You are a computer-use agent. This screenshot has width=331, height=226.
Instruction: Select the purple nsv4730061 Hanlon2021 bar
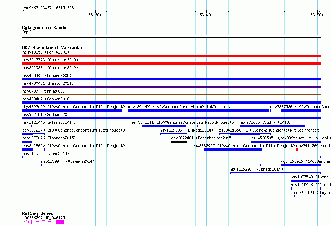(x=171, y=87)
